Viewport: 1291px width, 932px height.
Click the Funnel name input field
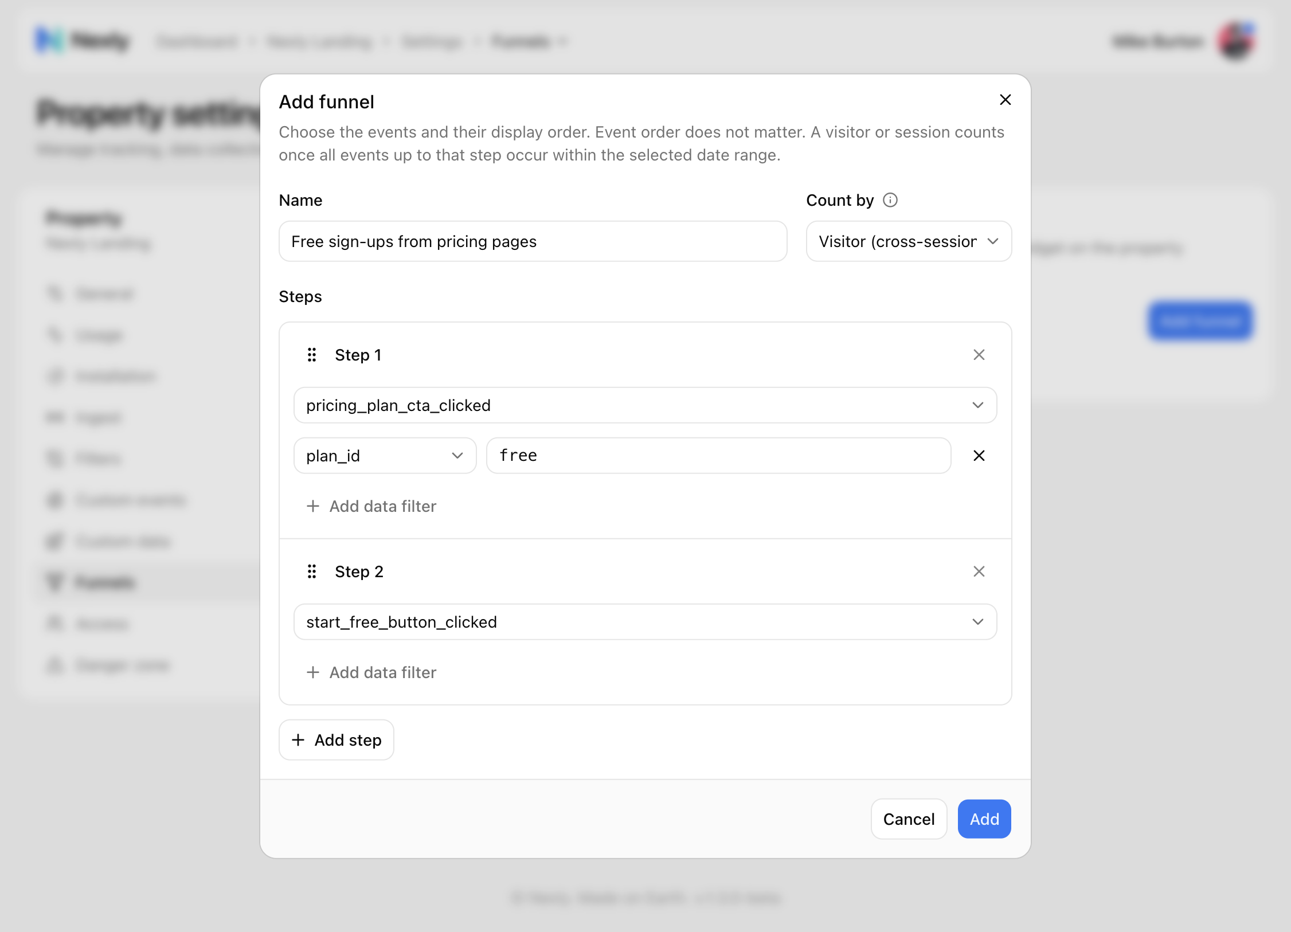[x=533, y=241]
